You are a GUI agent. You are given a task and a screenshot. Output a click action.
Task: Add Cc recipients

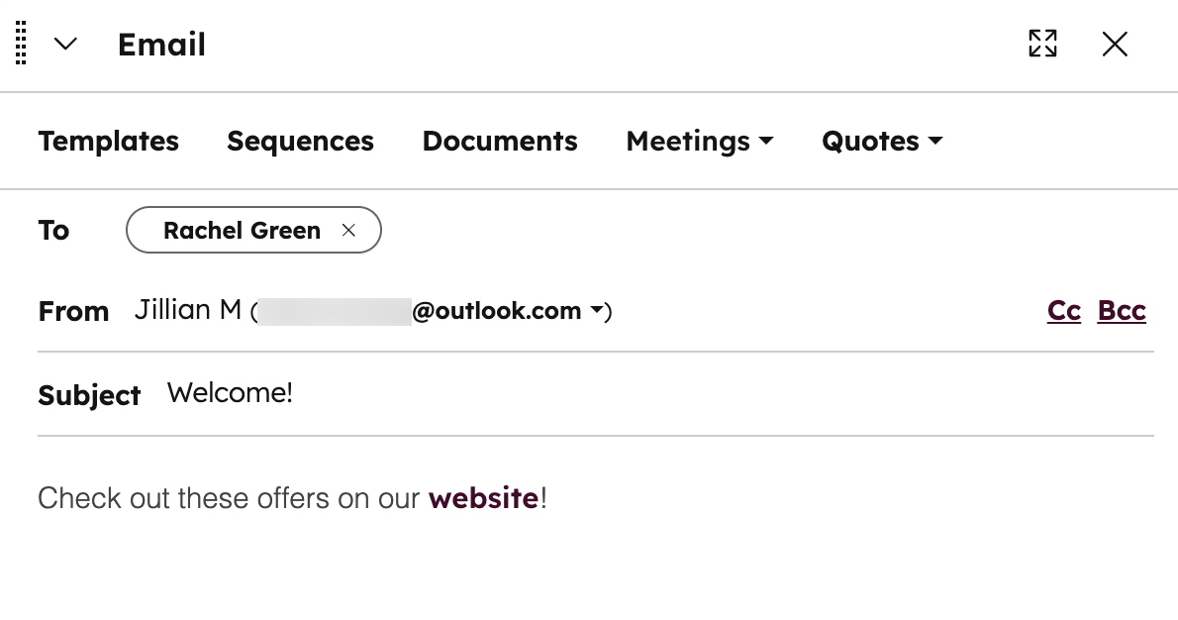[1063, 310]
